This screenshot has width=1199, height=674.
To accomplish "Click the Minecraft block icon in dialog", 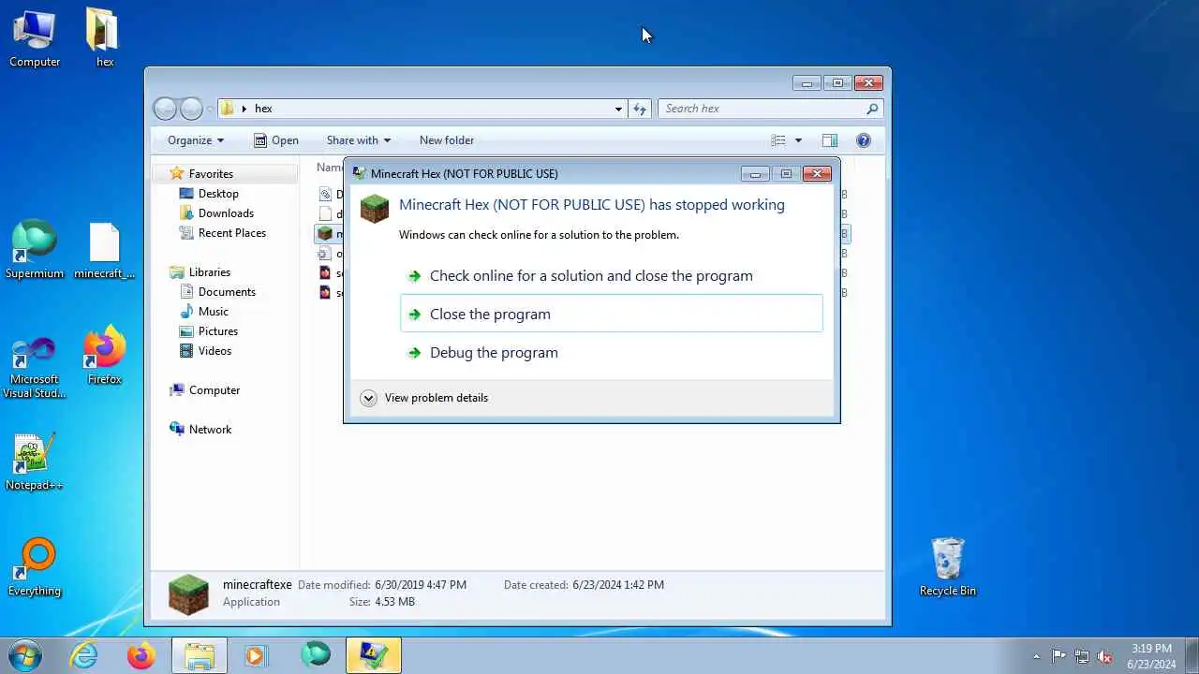I will click(x=375, y=208).
